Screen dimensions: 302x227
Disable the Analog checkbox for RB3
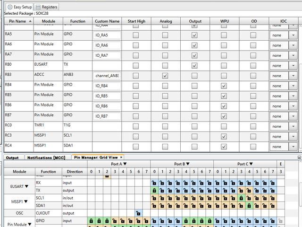165,76
